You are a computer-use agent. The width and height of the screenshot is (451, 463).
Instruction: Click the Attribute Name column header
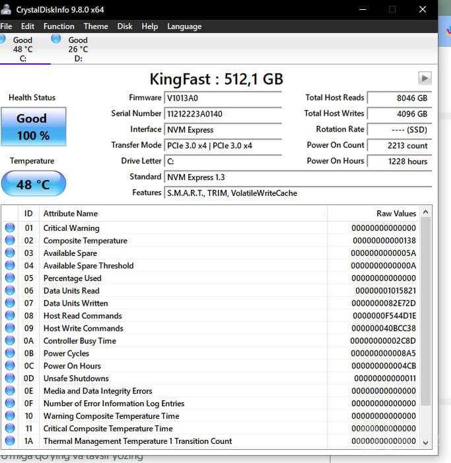pyautogui.click(x=183, y=213)
